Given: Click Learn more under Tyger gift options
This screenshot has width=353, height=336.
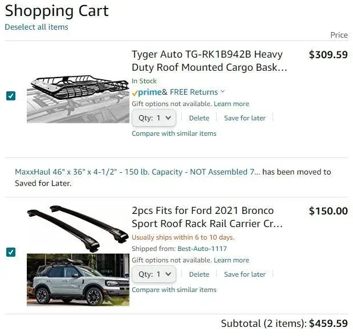Looking at the screenshot, I should tap(232, 104).
